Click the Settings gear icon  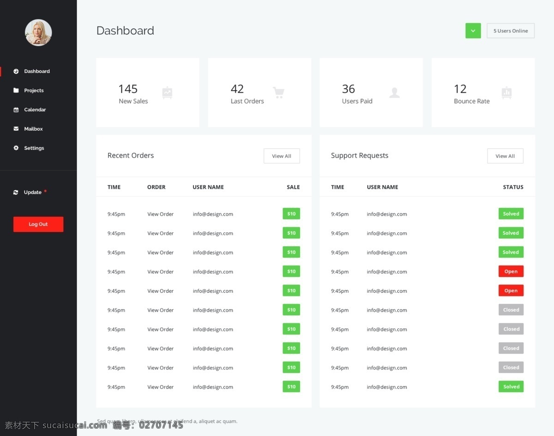[16, 148]
